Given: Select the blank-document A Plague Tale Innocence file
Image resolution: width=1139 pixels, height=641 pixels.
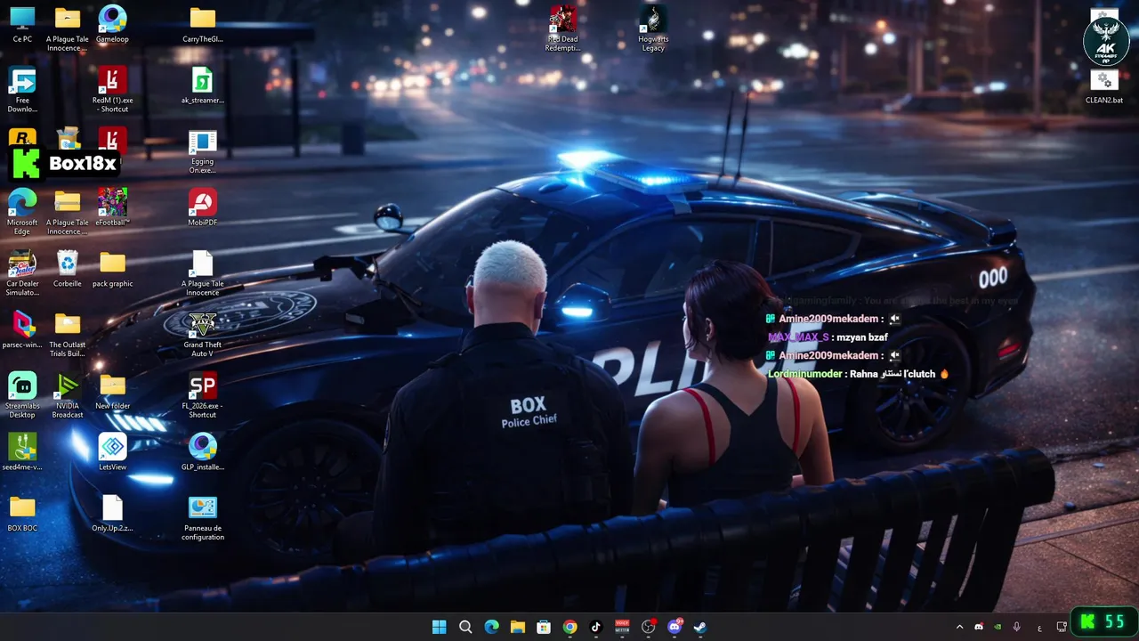Looking at the screenshot, I should (x=202, y=273).
